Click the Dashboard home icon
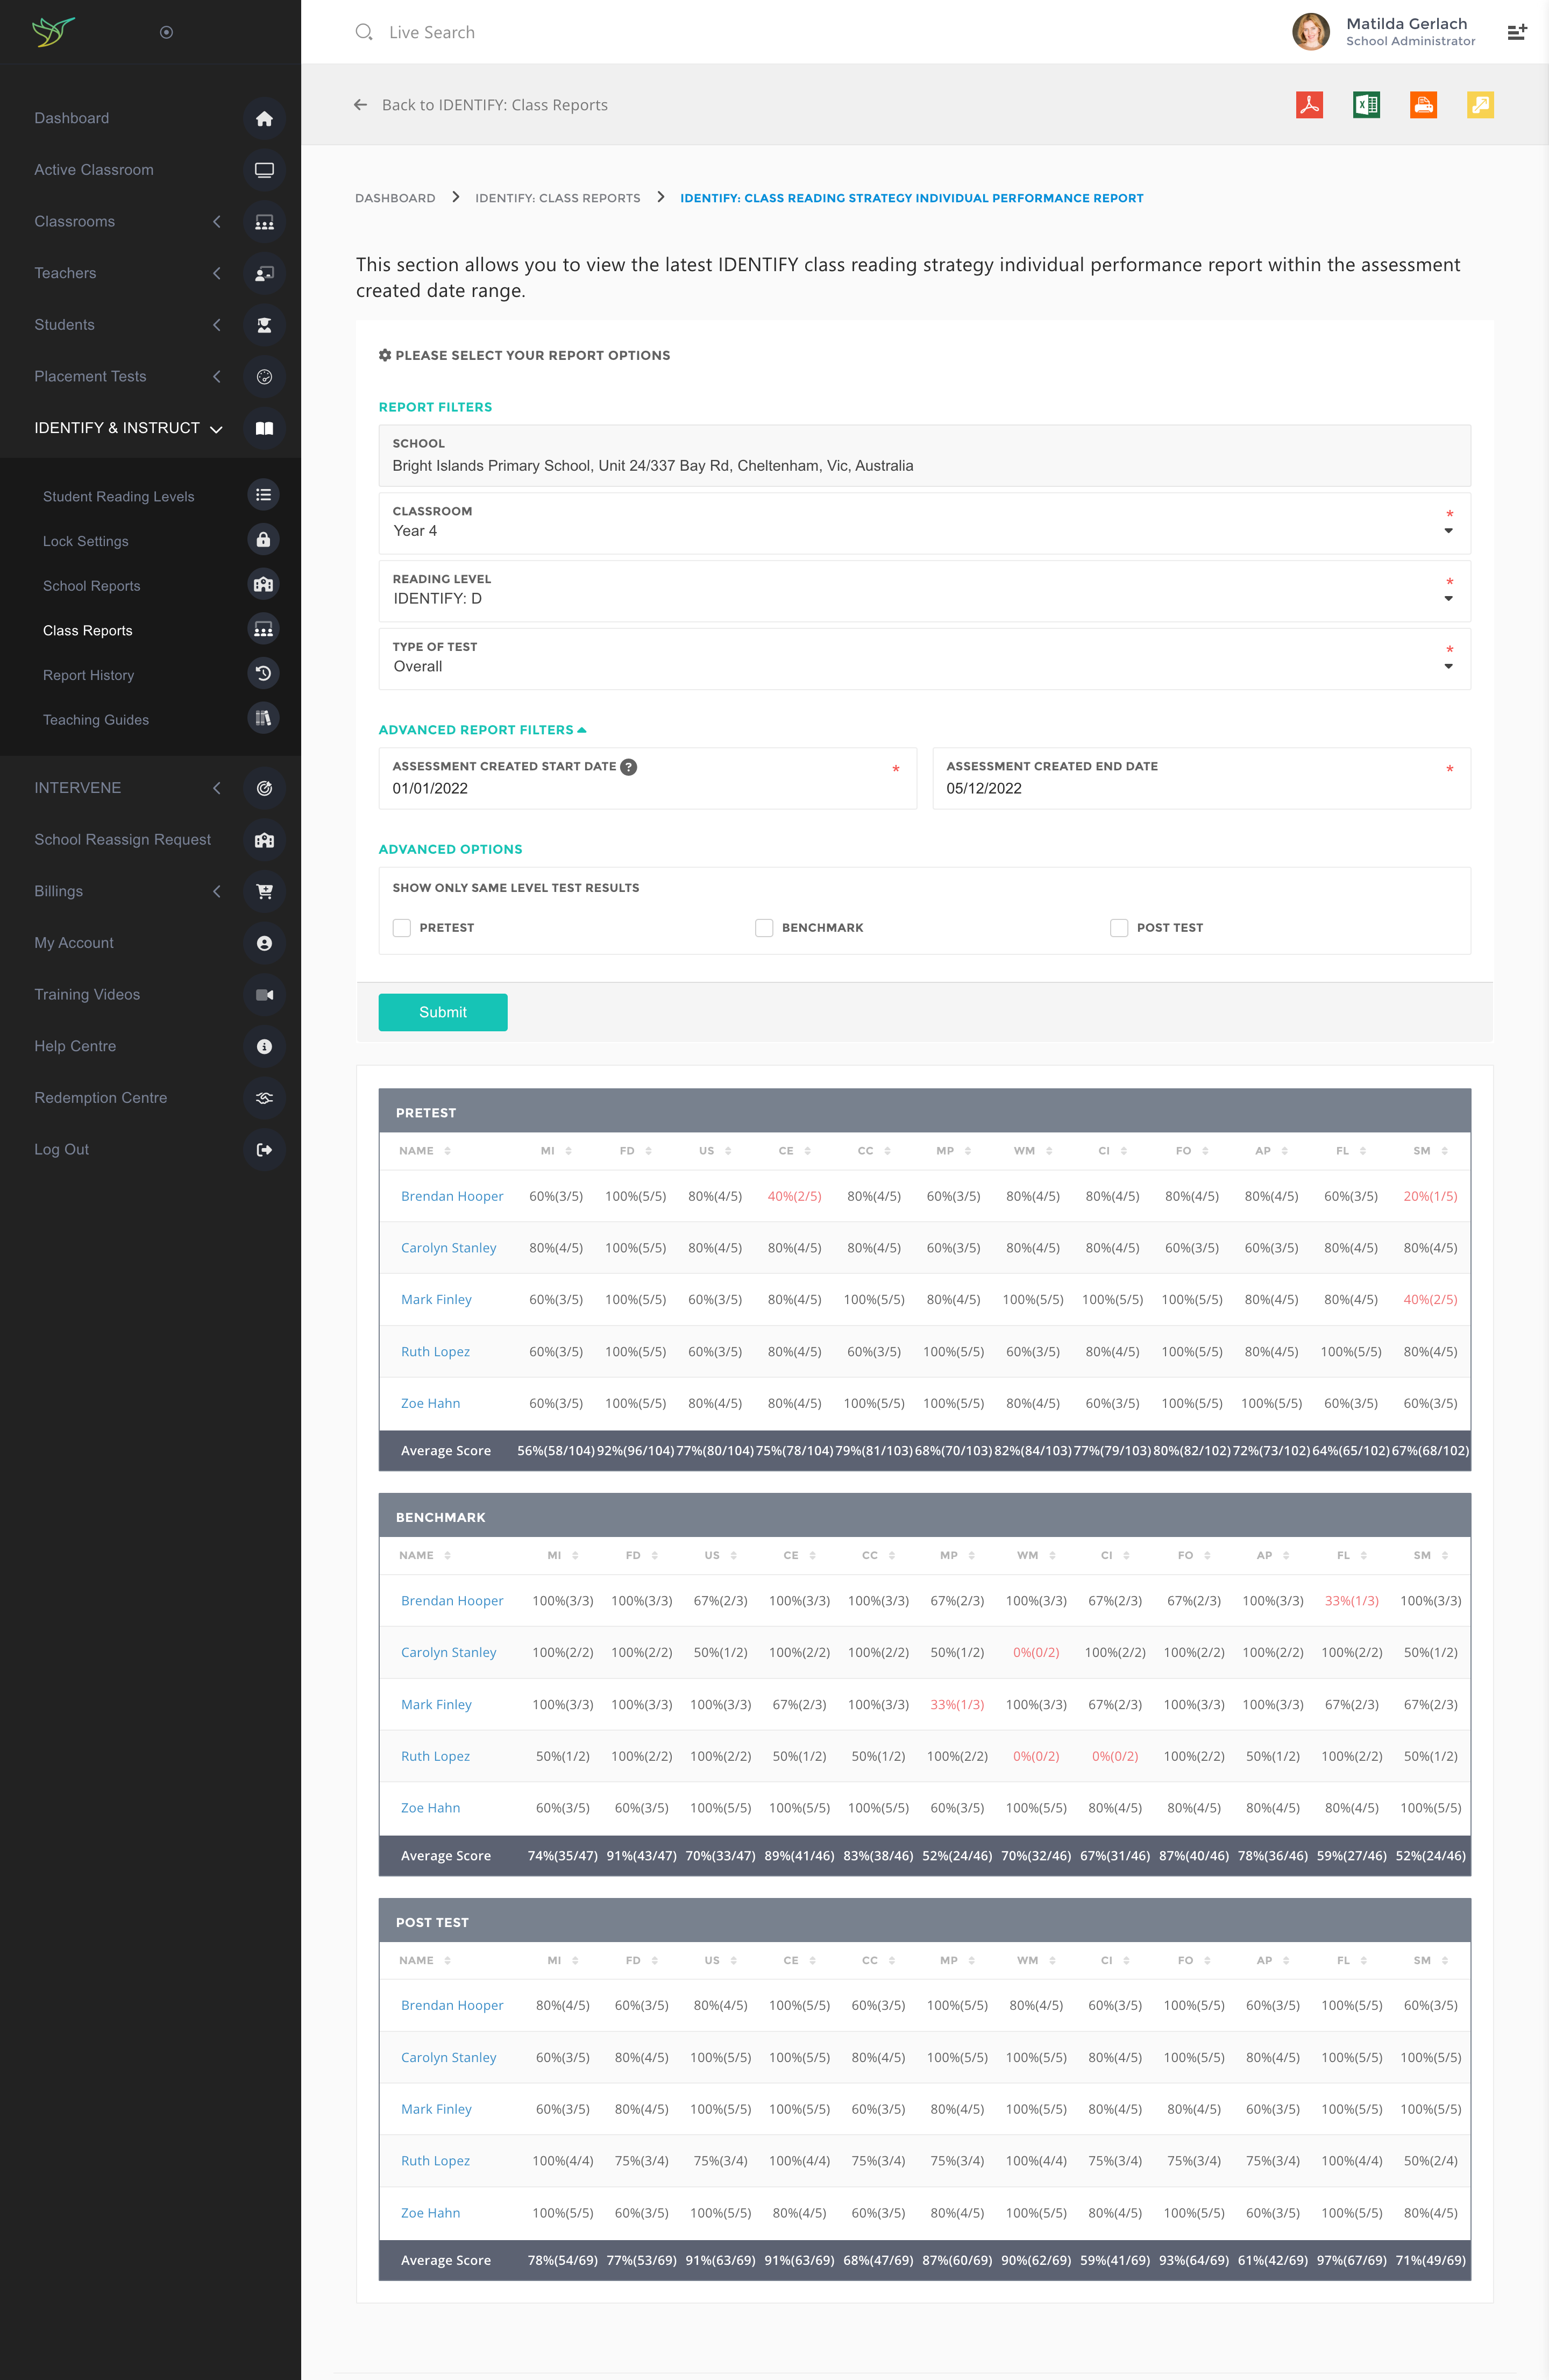This screenshot has width=1549, height=2380. click(x=264, y=119)
